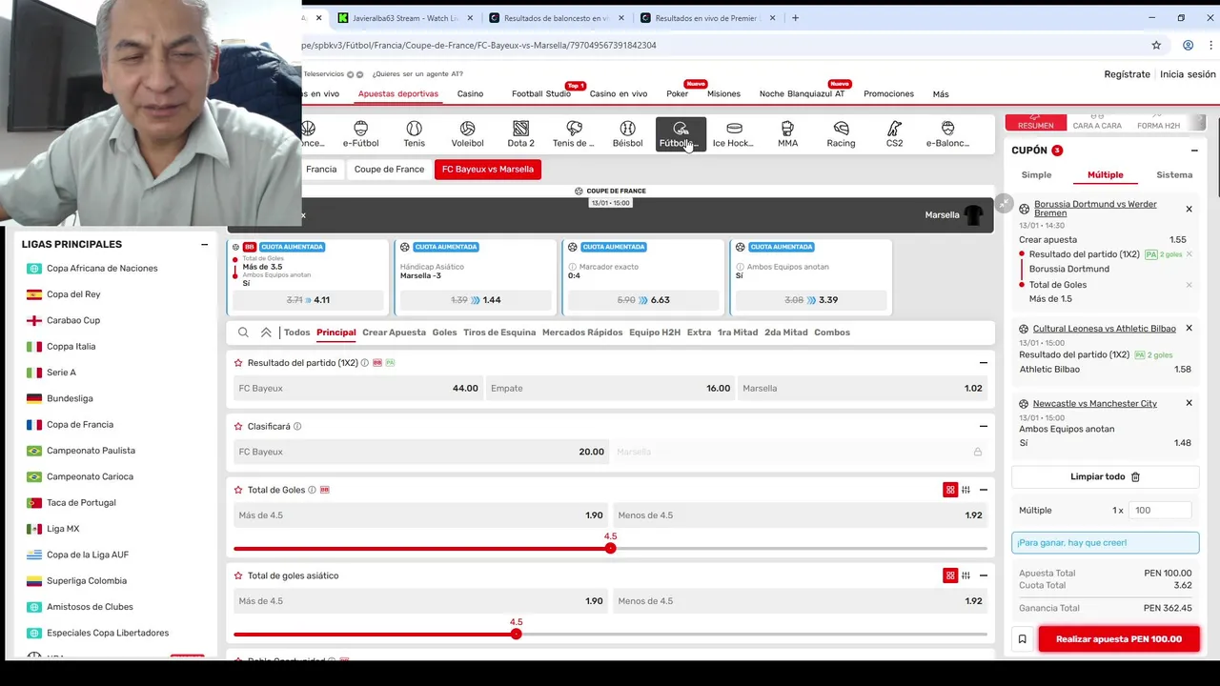
Task: Click the market search magnifier icon
Action: tap(243, 333)
